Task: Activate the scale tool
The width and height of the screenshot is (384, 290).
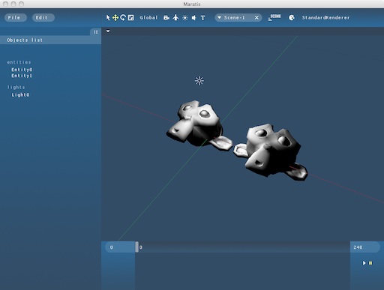Action: click(130, 18)
